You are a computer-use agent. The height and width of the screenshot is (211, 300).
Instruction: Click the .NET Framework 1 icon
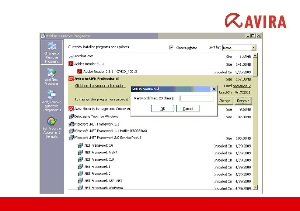80,167
